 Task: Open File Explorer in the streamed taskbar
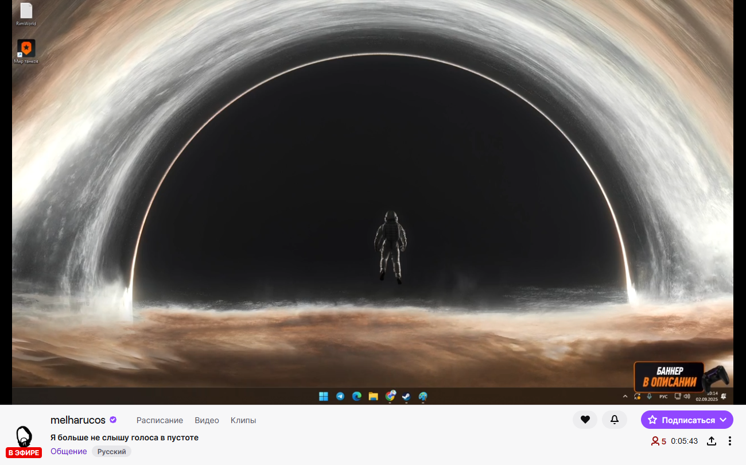tap(374, 396)
